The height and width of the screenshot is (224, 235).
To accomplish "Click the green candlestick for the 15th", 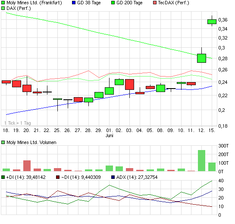I will [212, 21].
